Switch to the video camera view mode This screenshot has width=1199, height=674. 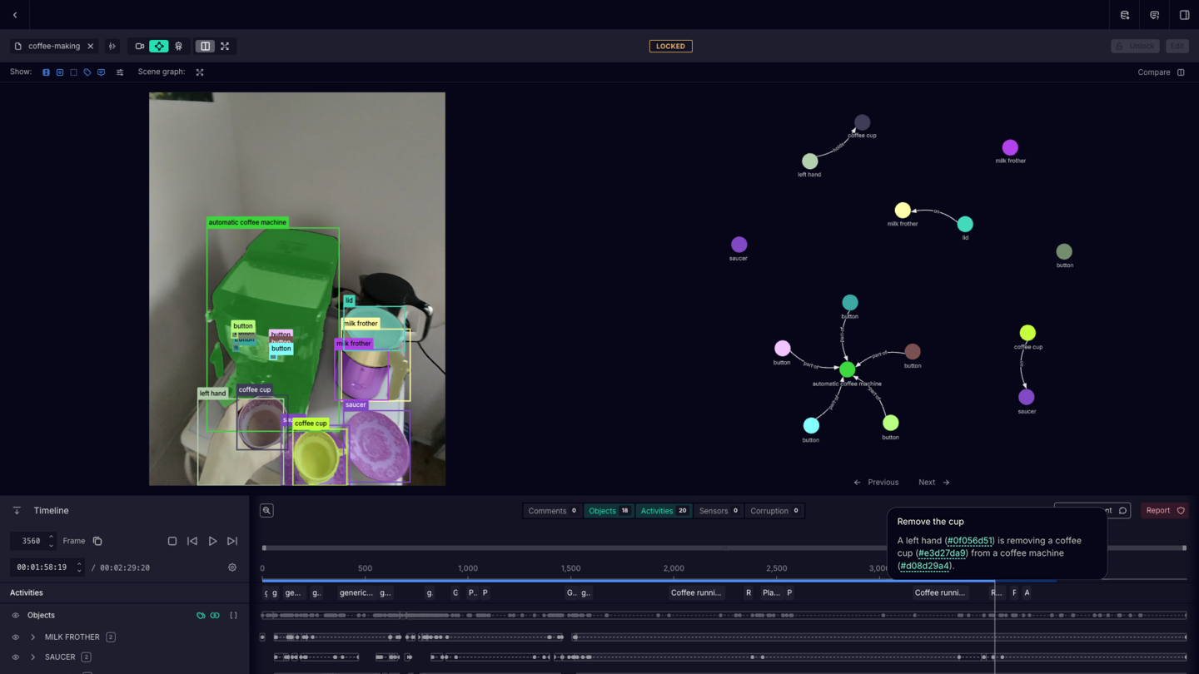[140, 47]
